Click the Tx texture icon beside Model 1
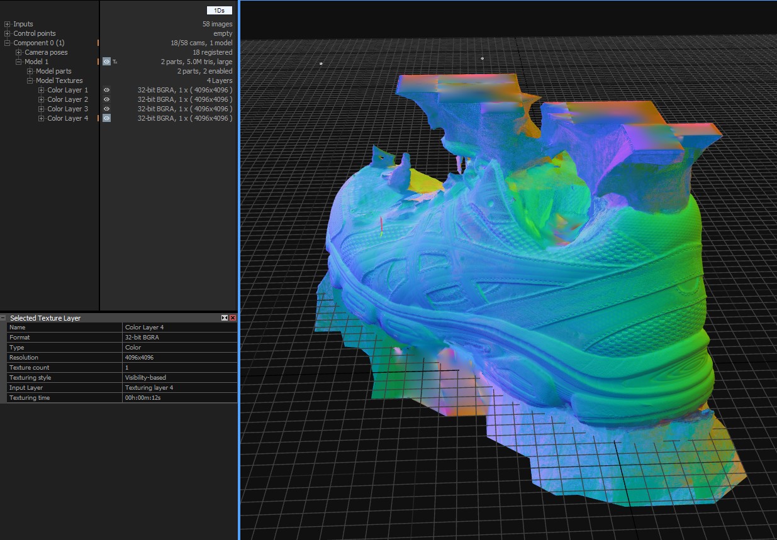This screenshot has width=777, height=540. pyautogui.click(x=115, y=62)
